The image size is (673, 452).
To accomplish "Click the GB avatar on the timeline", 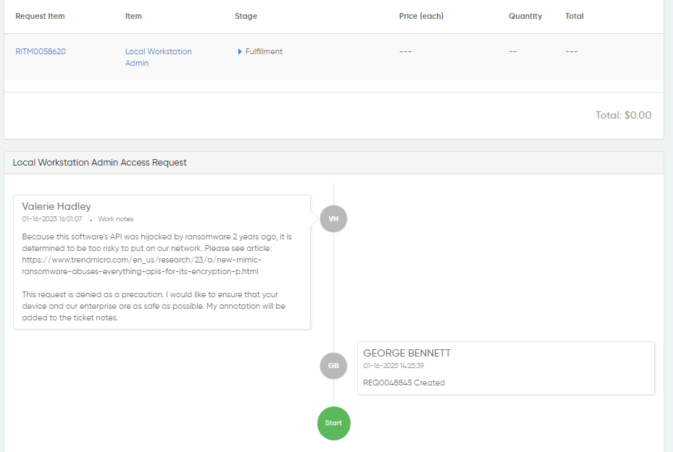I will click(x=333, y=365).
